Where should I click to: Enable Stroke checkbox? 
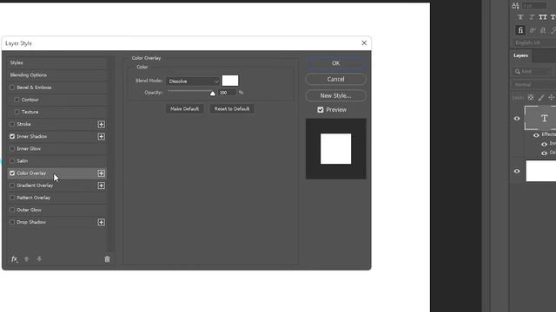(x=12, y=124)
